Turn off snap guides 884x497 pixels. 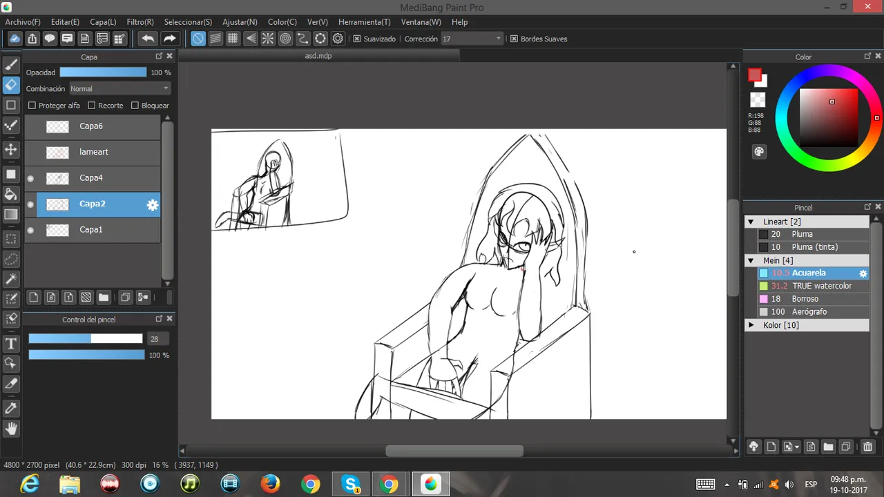pyautogui.click(x=198, y=39)
